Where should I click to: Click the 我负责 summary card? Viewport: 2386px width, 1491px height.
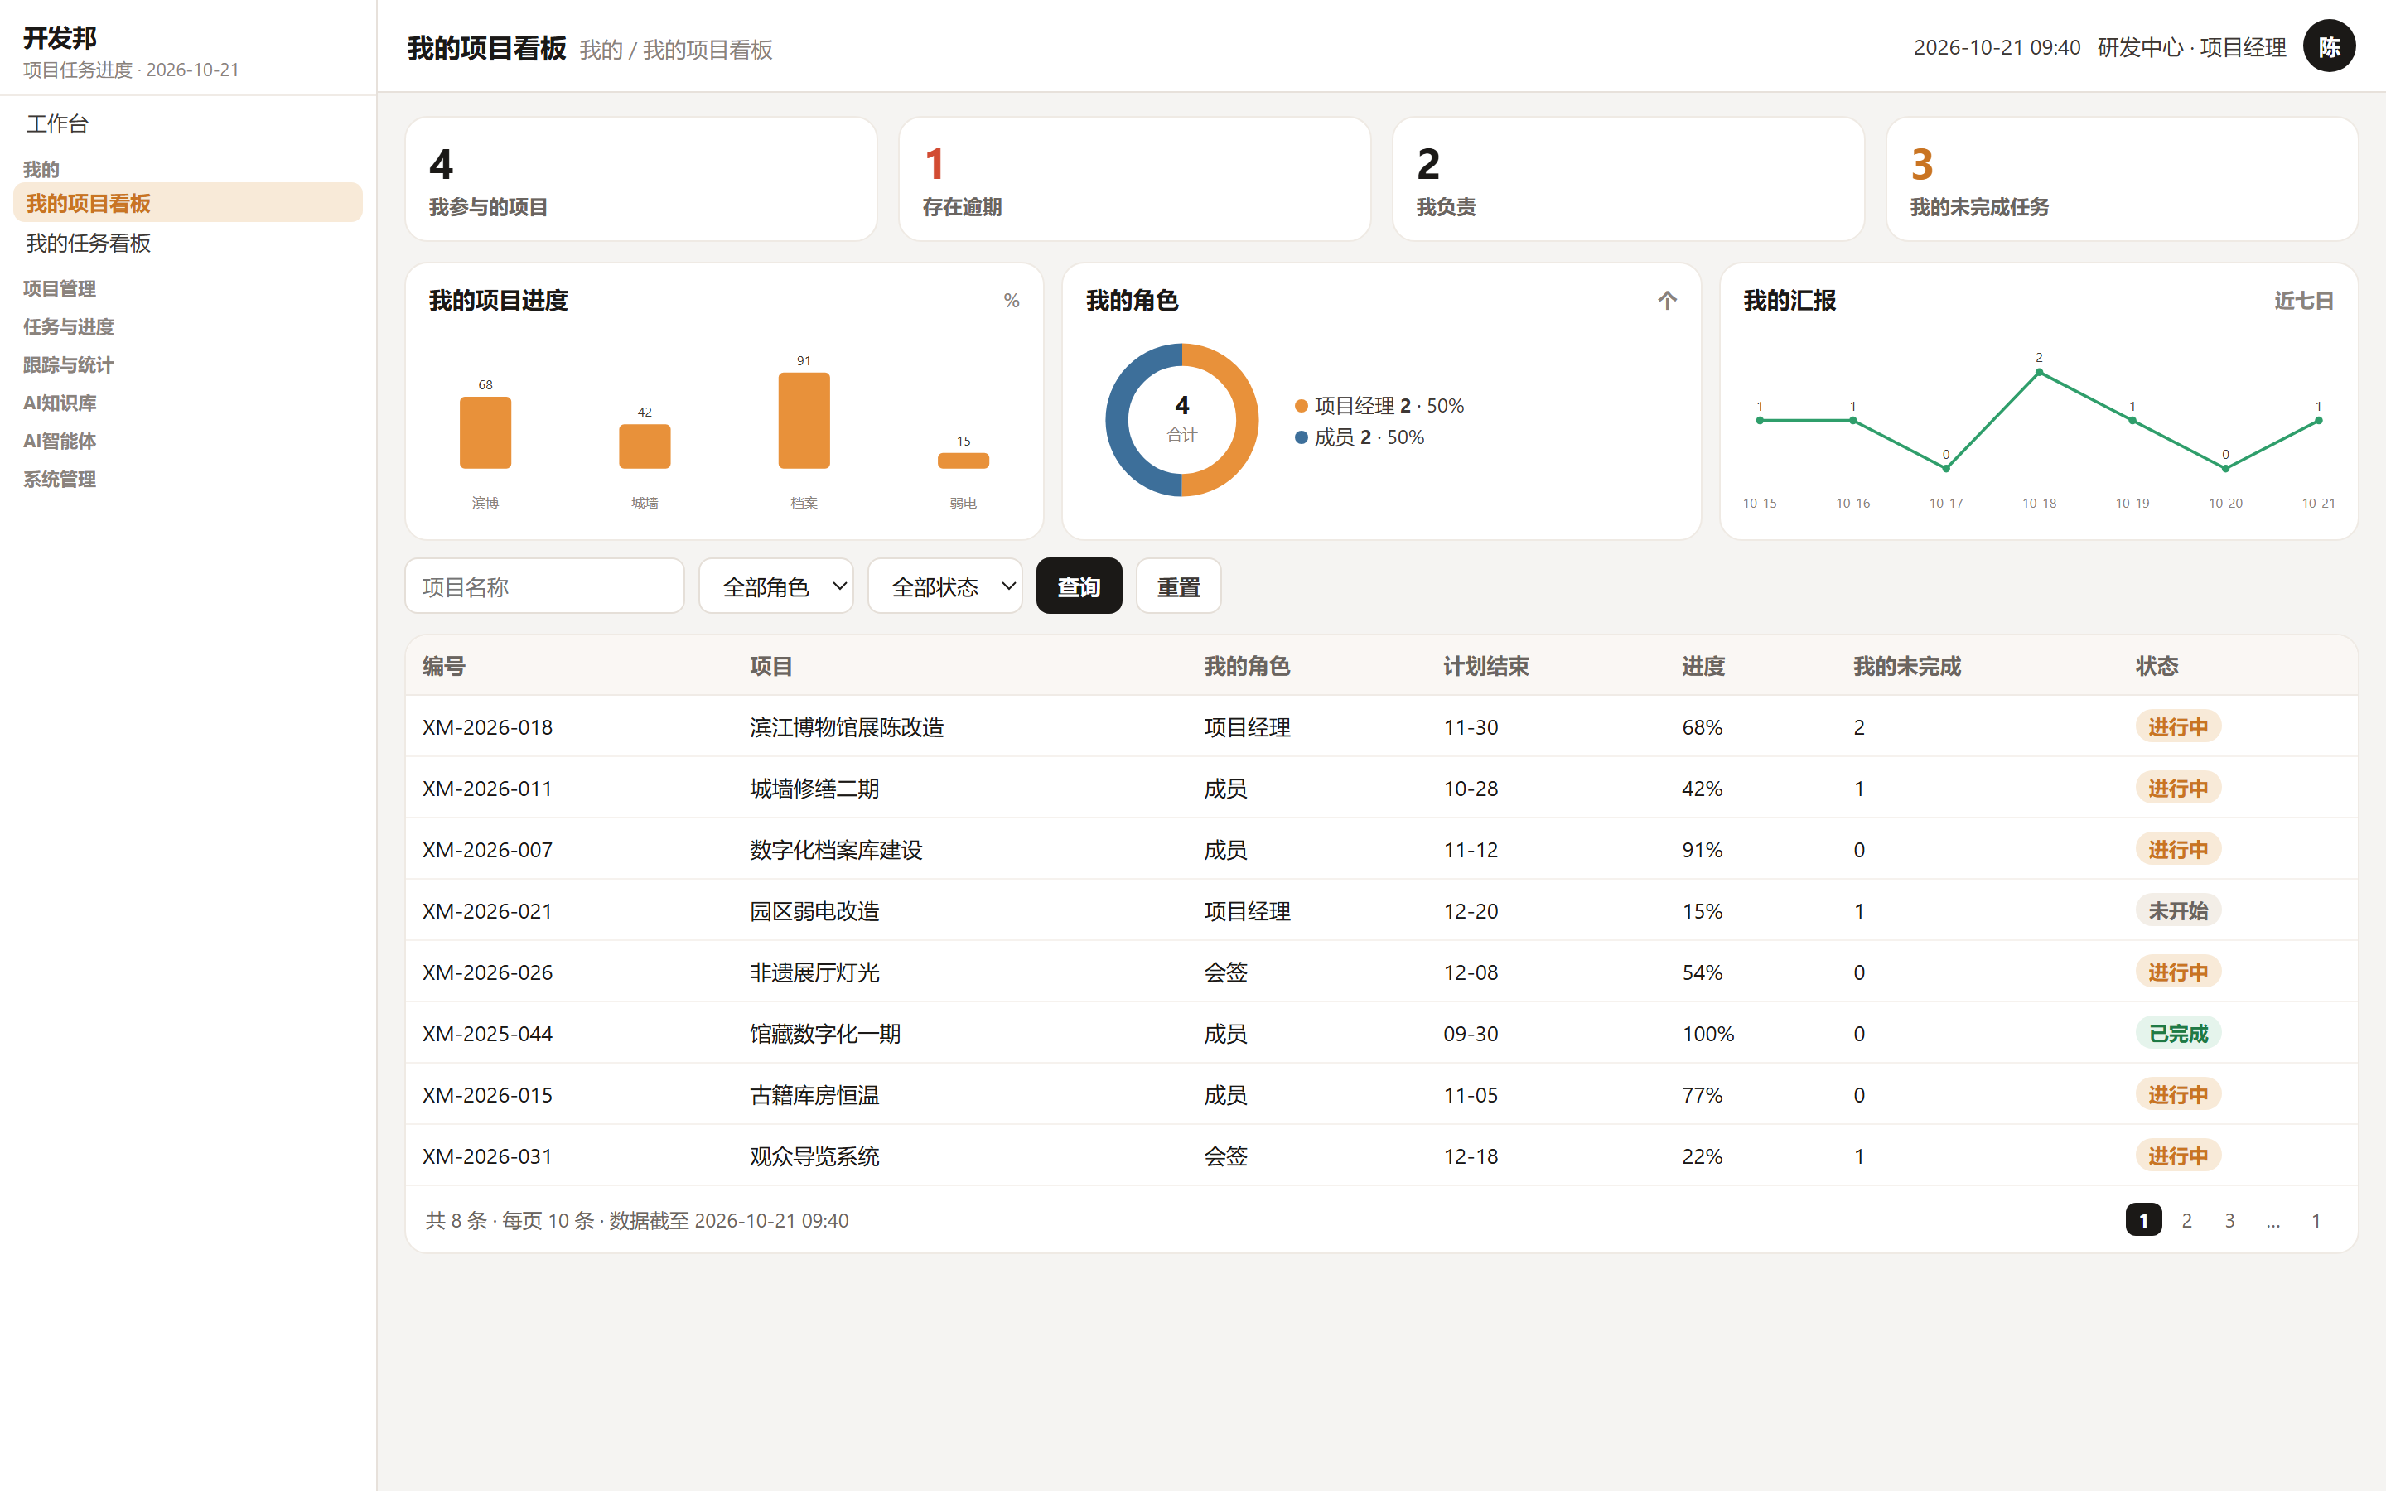[x=1628, y=180]
